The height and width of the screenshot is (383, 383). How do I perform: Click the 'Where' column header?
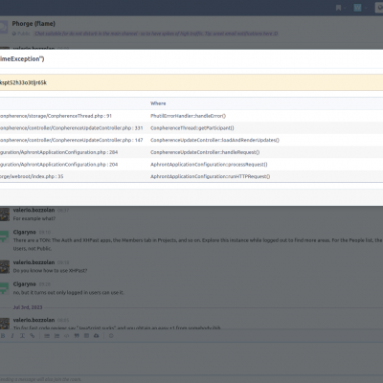(158, 103)
